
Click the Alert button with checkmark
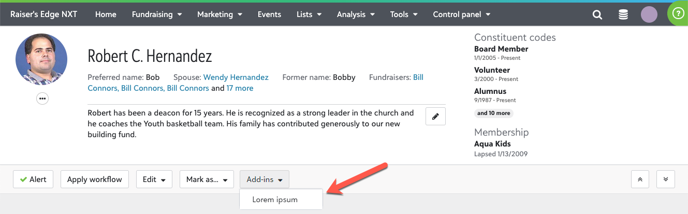[x=33, y=179]
